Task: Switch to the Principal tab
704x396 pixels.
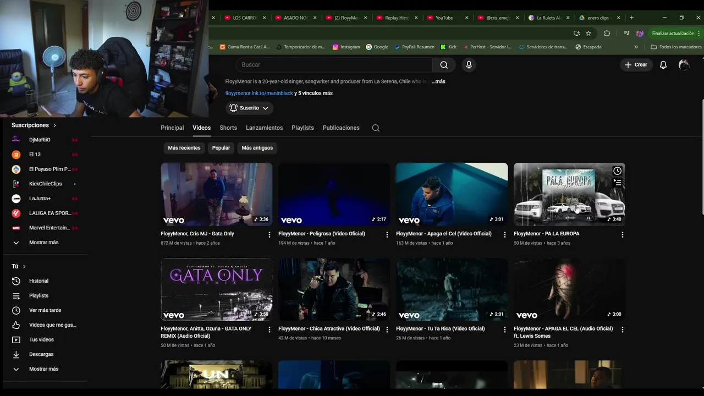Action: (x=172, y=128)
